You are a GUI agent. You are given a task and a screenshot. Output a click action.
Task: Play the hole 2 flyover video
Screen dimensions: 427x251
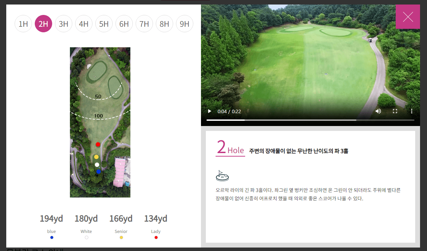[x=209, y=111]
